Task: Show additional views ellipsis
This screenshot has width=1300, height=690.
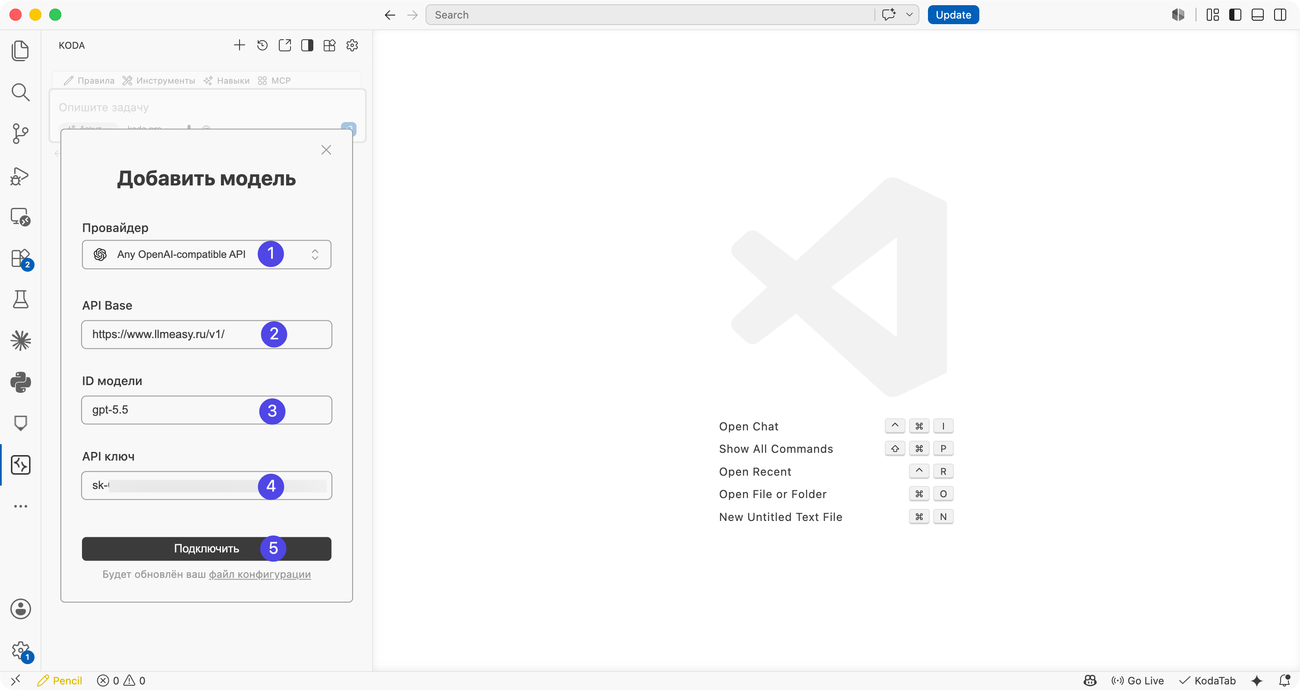Action: coord(20,506)
